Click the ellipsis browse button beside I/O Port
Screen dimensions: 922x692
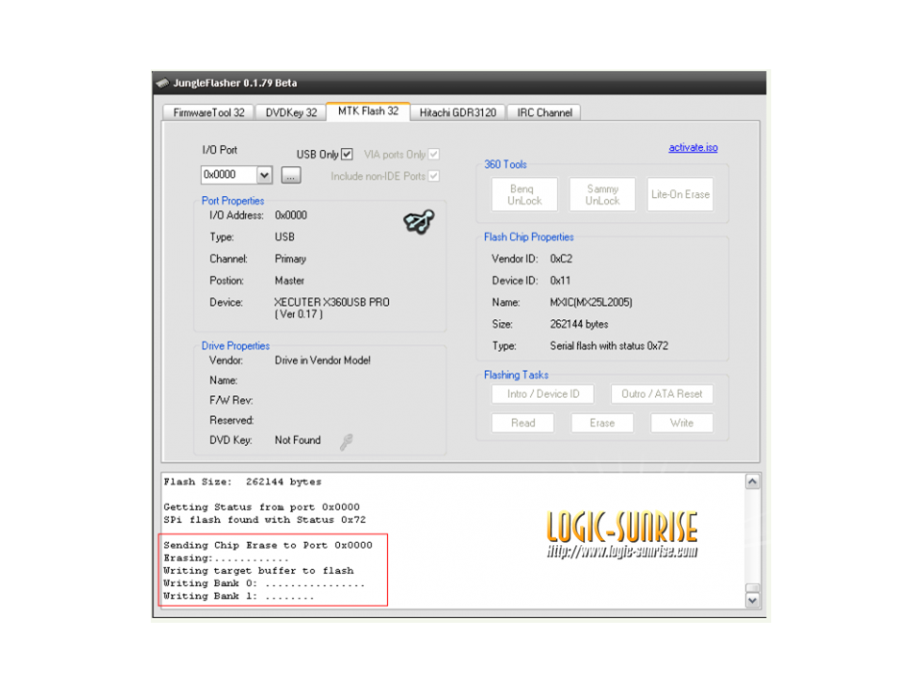(291, 175)
